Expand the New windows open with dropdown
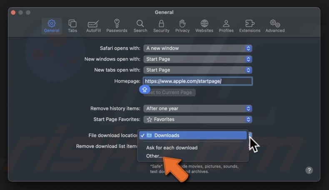The image size is (329, 190). click(198, 59)
